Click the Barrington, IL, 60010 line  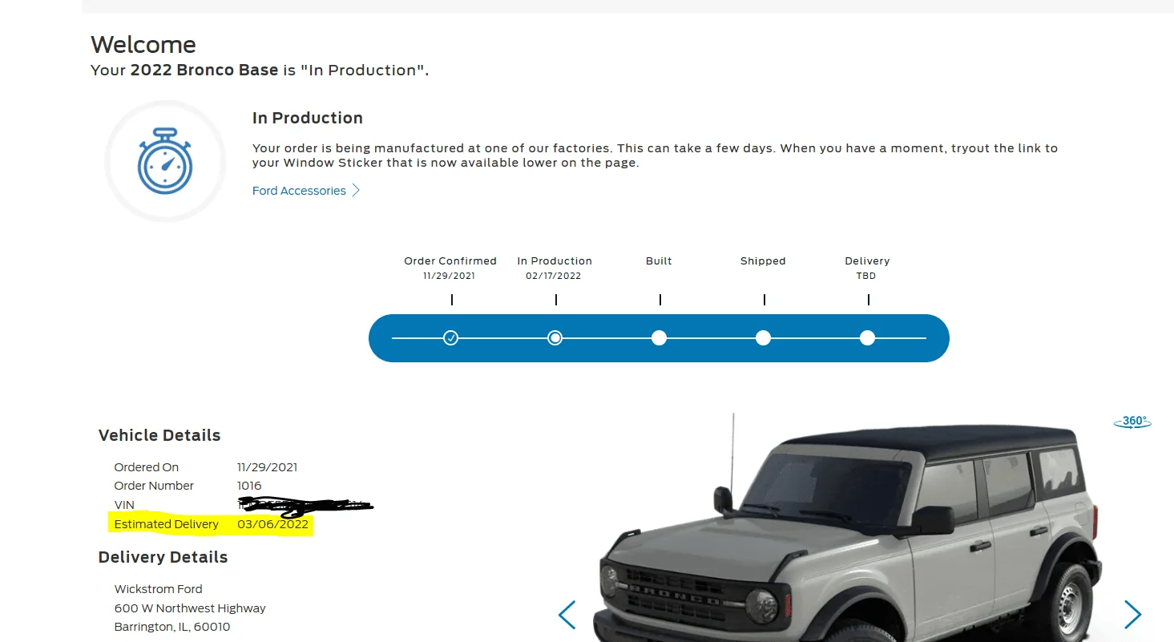pyautogui.click(x=172, y=627)
